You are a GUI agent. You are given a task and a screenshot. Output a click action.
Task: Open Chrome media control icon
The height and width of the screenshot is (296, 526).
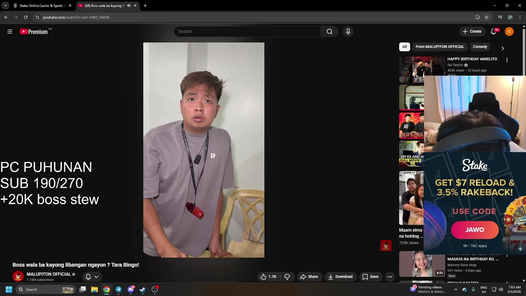point(500,17)
